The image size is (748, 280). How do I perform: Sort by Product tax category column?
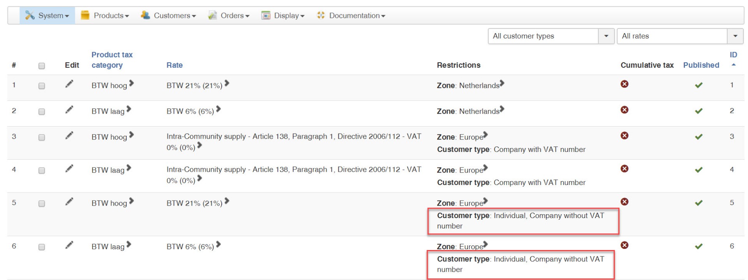click(112, 60)
